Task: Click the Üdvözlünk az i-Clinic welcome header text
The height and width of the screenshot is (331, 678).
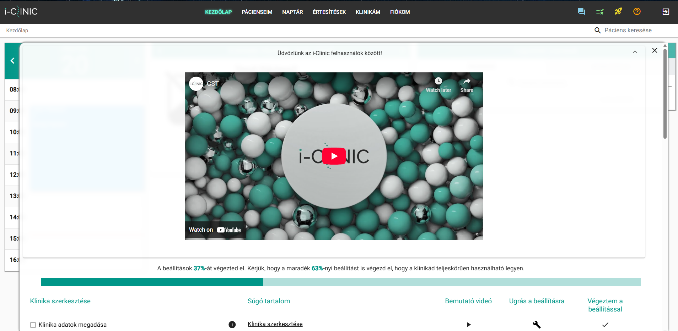Action: click(330, 53)
